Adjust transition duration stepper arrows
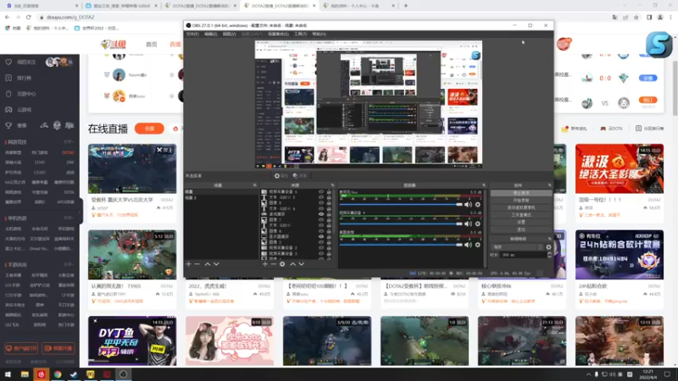Image resolution: width=678 pixels, height=381 pixels. [x=549, y=255]
